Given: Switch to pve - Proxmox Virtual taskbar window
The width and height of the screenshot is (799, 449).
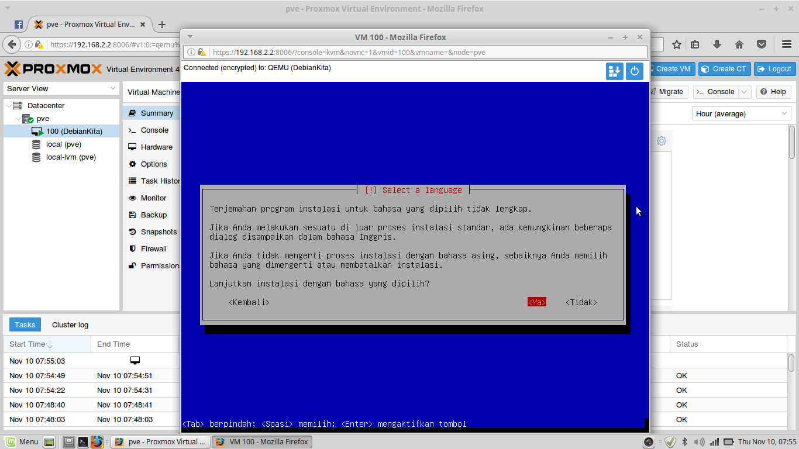Looking at the screenshot, I should click(x=160, y=442).
